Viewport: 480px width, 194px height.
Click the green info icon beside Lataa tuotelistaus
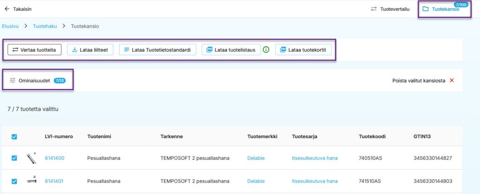coord(266,50)
